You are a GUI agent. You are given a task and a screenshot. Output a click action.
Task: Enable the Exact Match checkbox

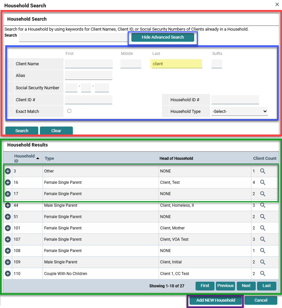click(x=70, y=111)
